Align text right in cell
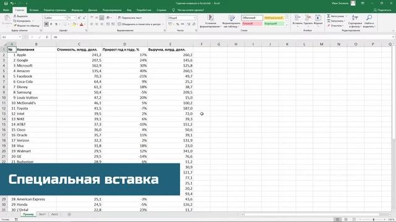The width and height of the screenshot is (396, 222). tap(101, 24)
